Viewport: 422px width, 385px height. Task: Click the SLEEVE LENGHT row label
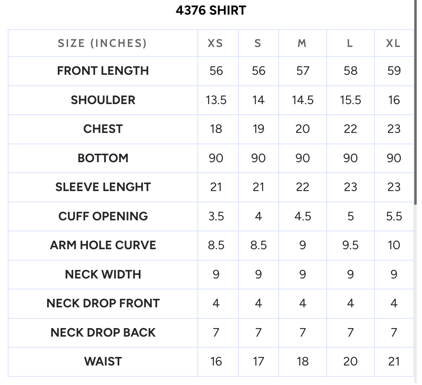coord(103,187)
